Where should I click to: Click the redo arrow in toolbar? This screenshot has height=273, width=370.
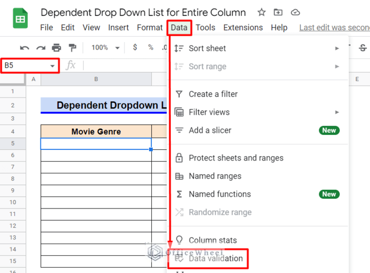(x=40, y=48)
